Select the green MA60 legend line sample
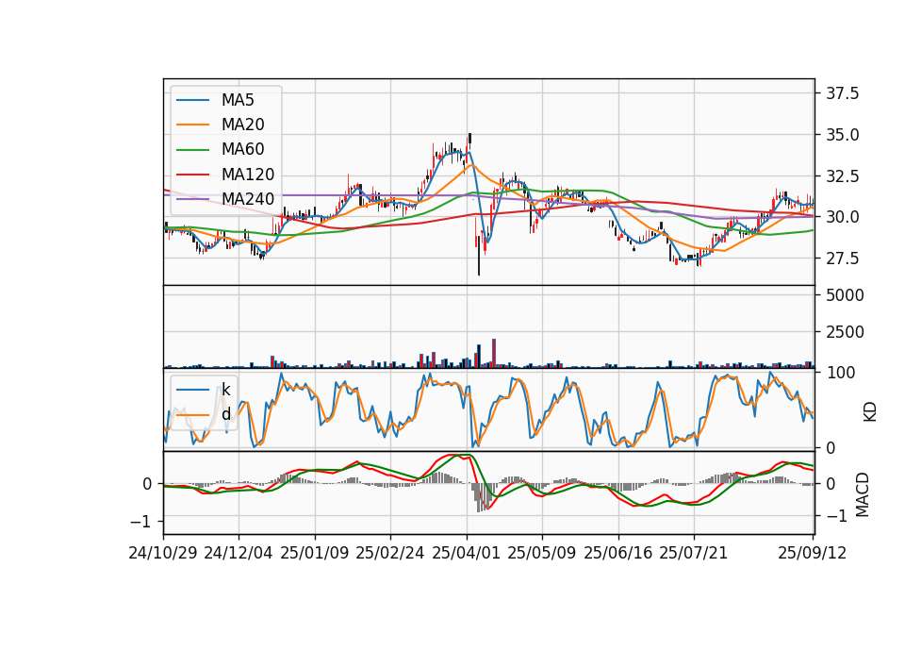 coord(192,150)
